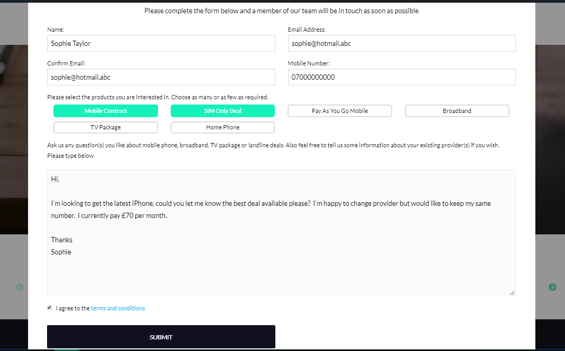The width and height of the screenshot is (565, 351).
Task: Open the terms and conditions link
Action: coord(118,308)
